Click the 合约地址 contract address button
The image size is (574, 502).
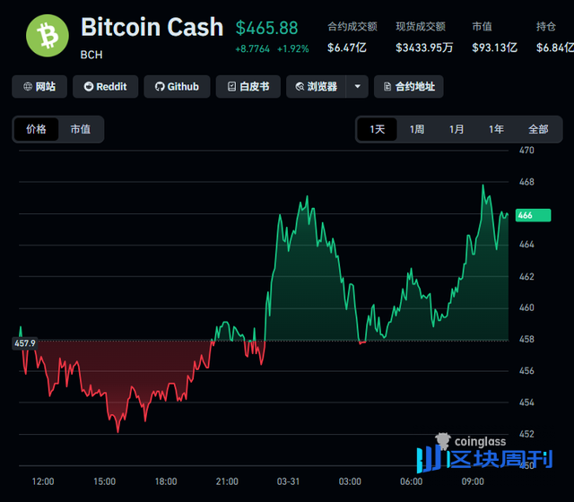[x=409, y=87]
